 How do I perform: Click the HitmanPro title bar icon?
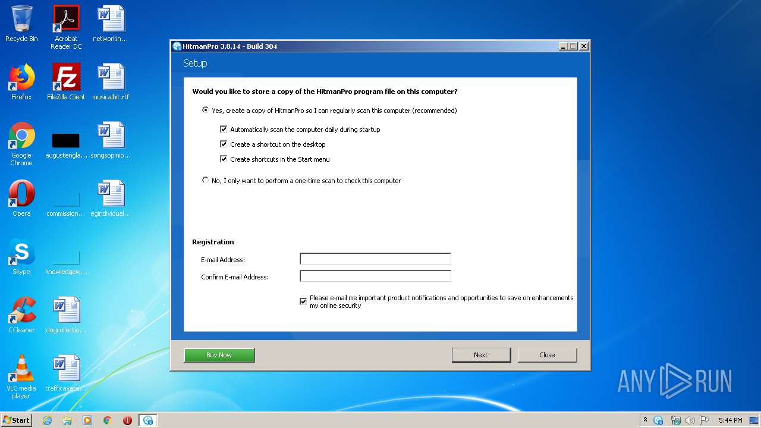(x=177, y=46)
